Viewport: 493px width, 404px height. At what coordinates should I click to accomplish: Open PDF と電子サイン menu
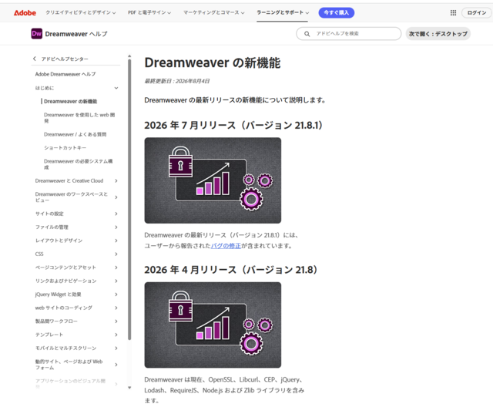149,12
